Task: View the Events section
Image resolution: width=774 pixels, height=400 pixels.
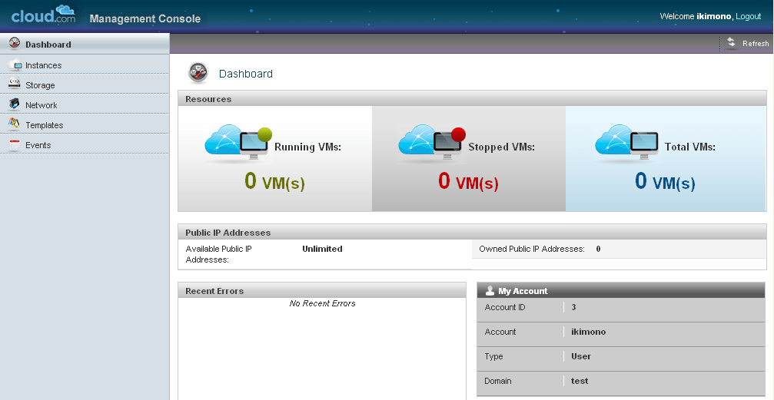Action: click(85, 144)
